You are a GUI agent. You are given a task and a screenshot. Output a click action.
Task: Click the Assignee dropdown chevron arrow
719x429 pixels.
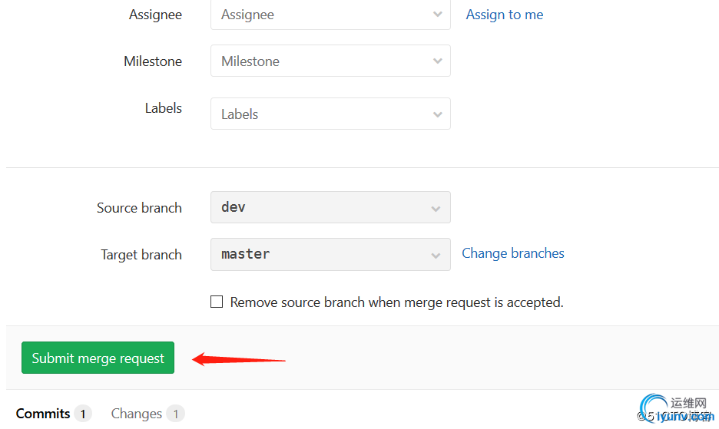point(437,15)
